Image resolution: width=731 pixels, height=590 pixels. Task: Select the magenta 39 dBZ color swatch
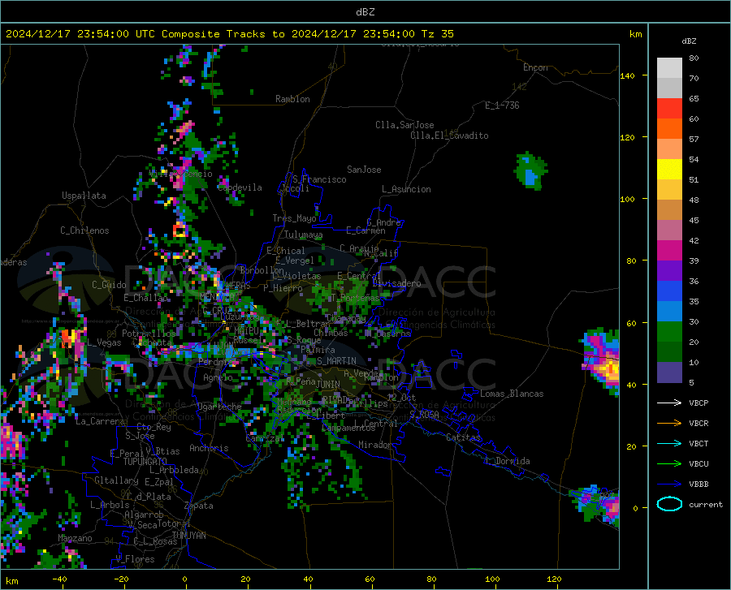(x=669, y=251)
